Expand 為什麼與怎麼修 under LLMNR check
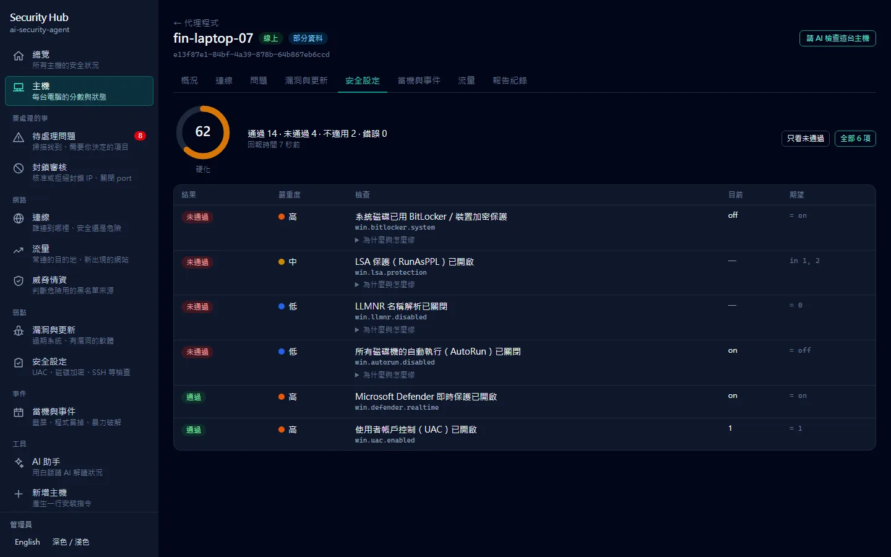Screen dimensions: 891x557 pyautogui.click(x=385, y=330)
